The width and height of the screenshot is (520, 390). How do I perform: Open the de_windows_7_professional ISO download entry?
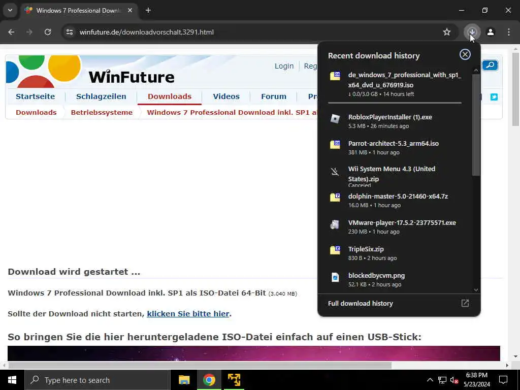(x=395, y=84)
